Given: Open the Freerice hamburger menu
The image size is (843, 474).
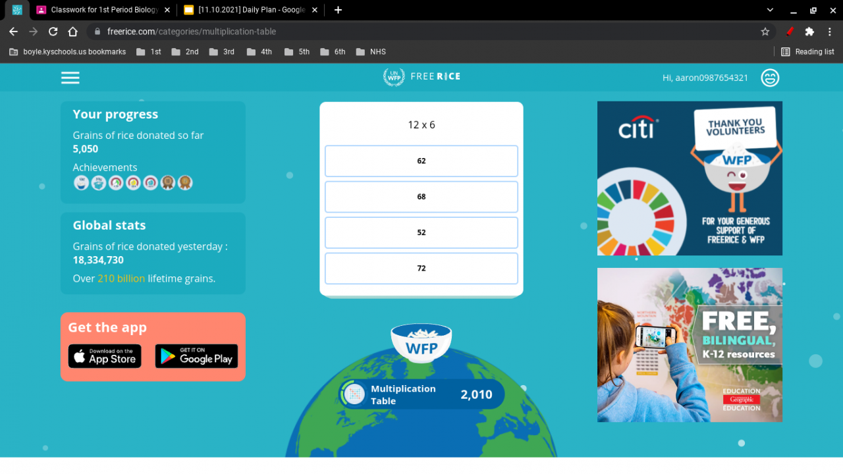Looking at the screenshot, I should (70, 78).
